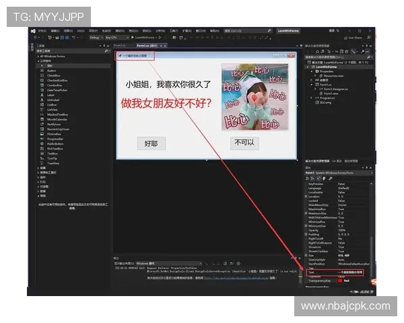Select the MaskedTextBox control in Toolbox
Viewport: 404px width, 323px height.
point(57,114)
